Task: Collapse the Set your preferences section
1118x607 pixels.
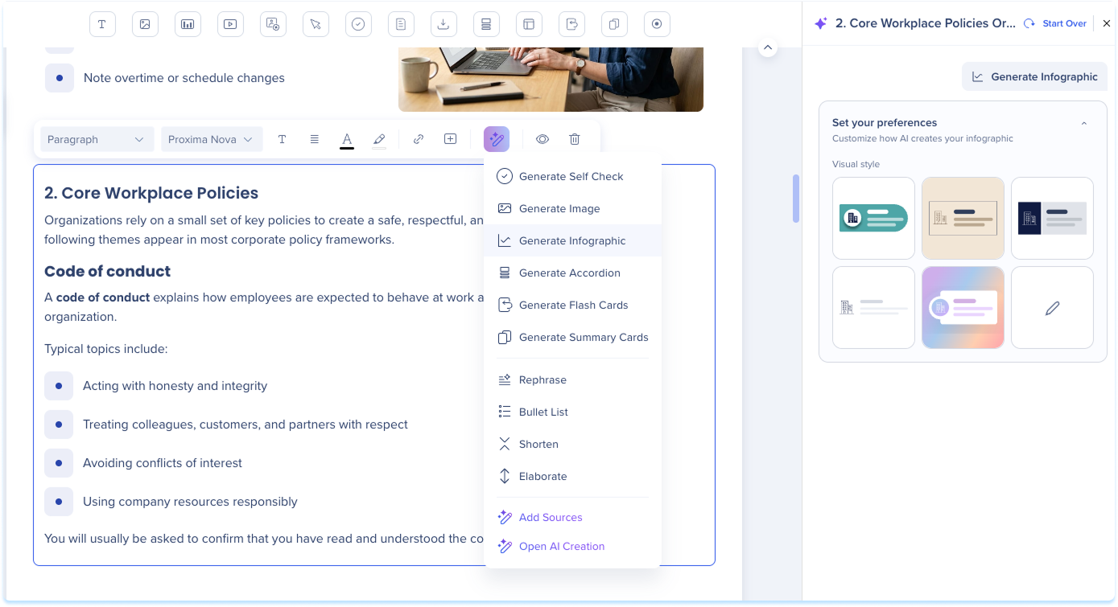Action: coord(1084,123)
